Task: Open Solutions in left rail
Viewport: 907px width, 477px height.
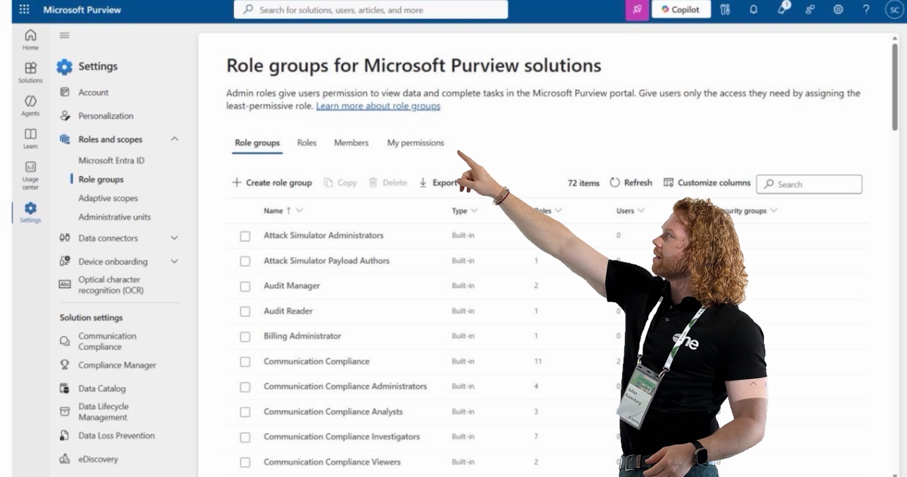Action: [x=30, y=73]
